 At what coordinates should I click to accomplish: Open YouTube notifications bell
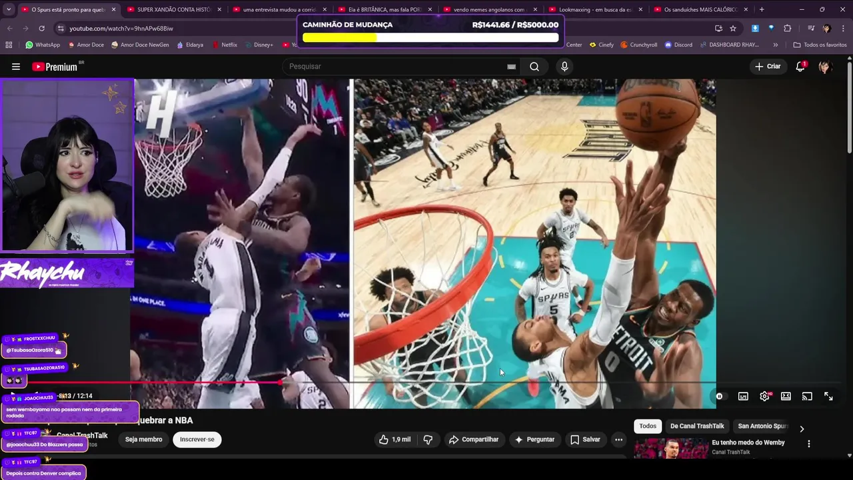(x=800, y=67)
